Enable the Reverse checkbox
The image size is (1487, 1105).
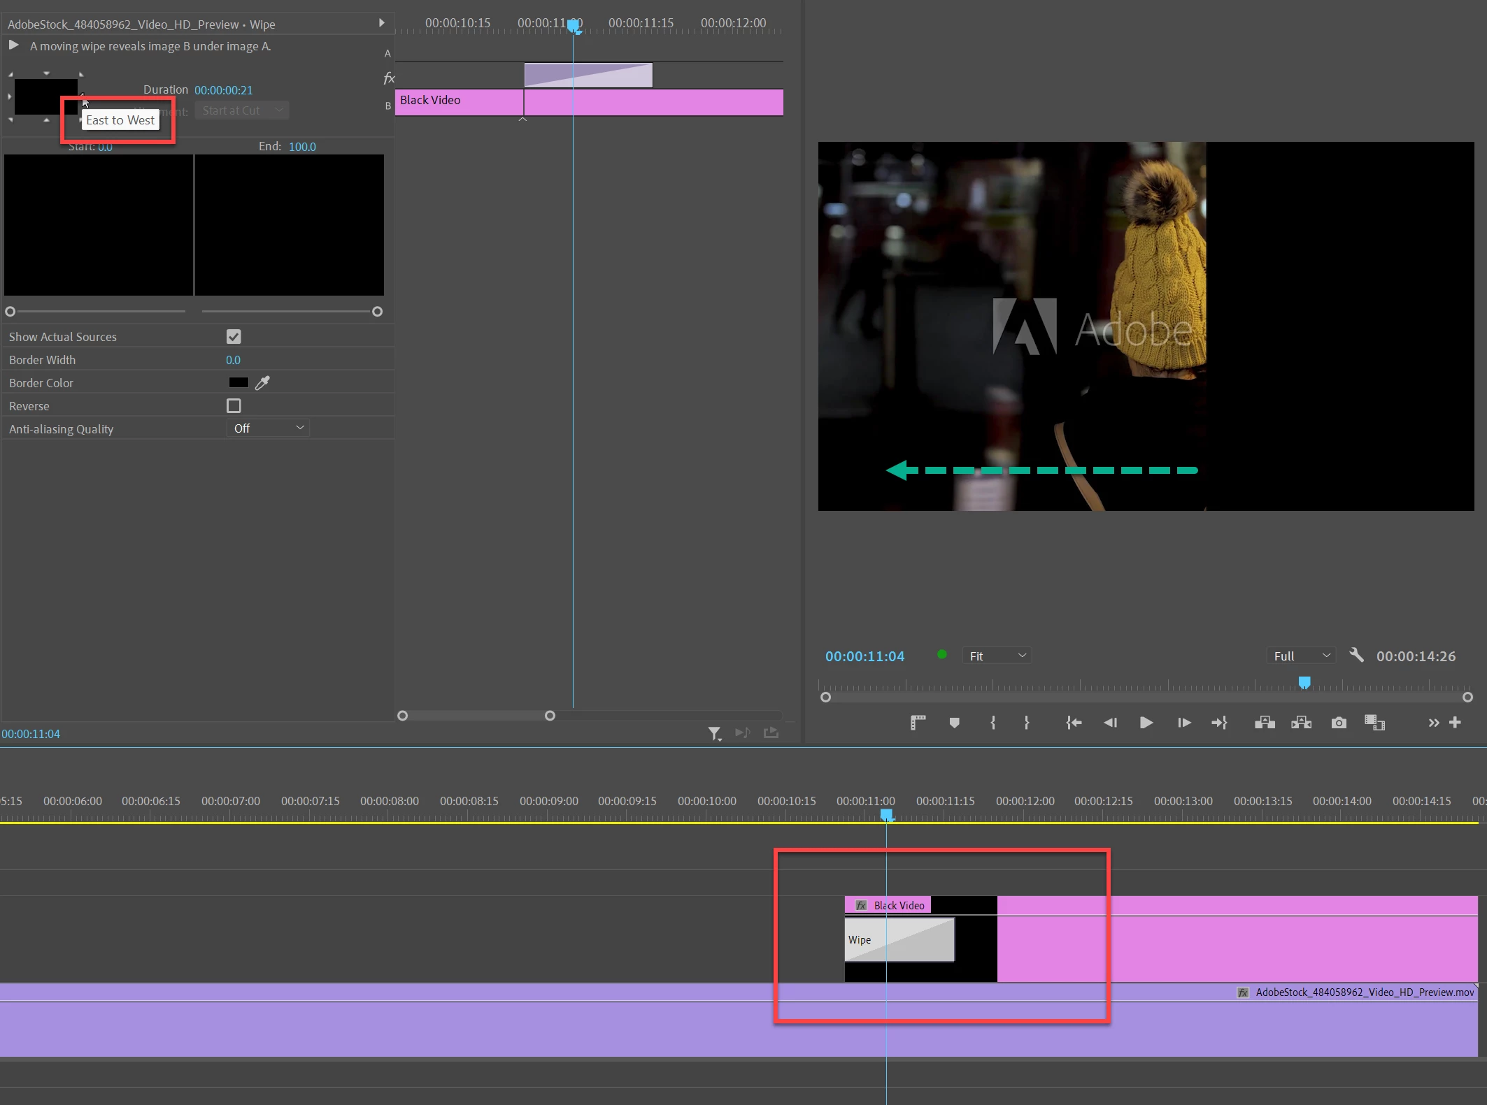pos(234,406)
